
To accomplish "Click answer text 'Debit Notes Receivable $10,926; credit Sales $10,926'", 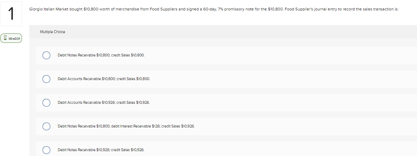I will (101, 150).
